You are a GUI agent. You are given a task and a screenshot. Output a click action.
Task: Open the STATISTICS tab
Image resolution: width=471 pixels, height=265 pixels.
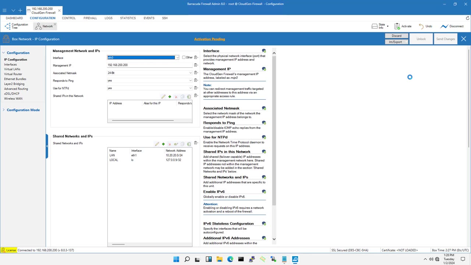point(128,18)
